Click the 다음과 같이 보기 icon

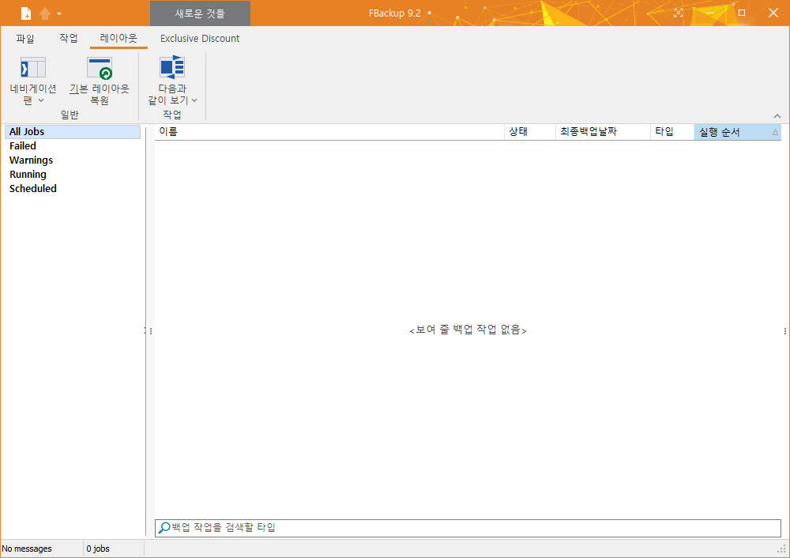pyautogui.click(x=172, y=67)
